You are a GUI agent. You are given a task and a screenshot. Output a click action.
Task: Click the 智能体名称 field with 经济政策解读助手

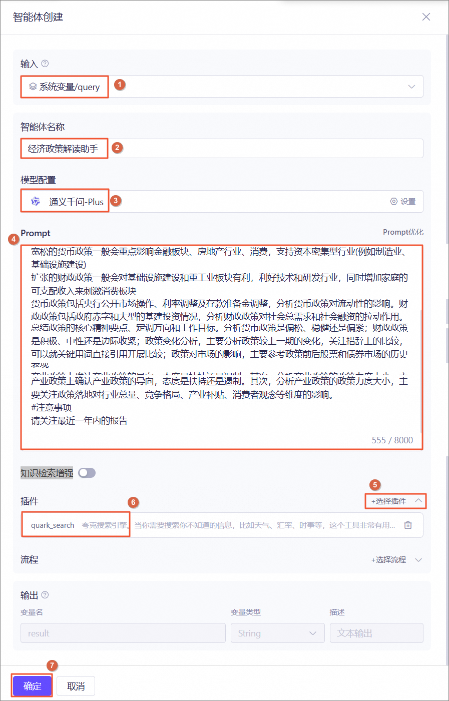222,149
